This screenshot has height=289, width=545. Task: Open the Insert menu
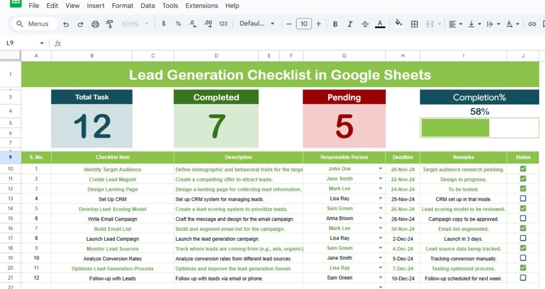(96, 6)
